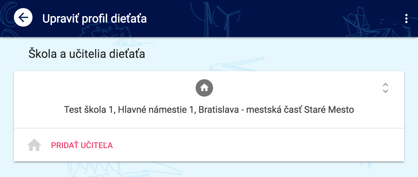Click the Upraviť profil dieťaťa title

[x=95, y=19]
